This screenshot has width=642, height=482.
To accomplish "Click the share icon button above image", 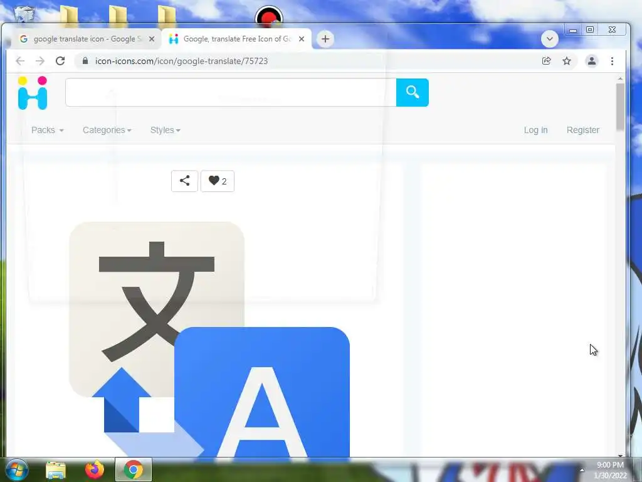I will [185, 181].
